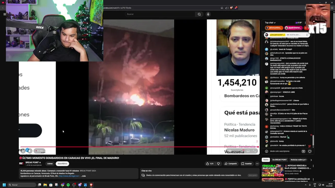Viewport: 335px width, 188px height.
Task: Open Discord from the taskbar
Action: [x=80, y=185]
